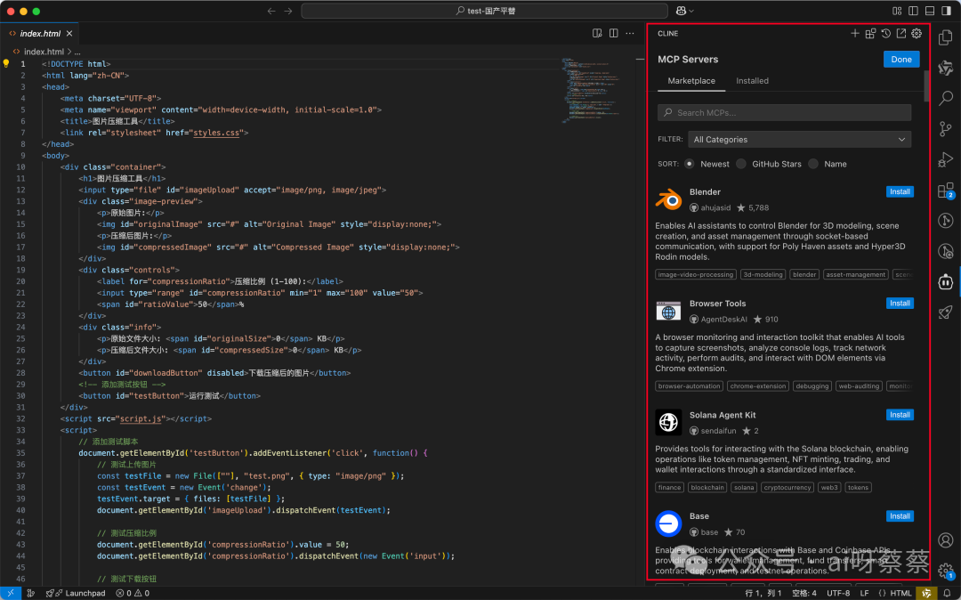Install the Base MCP server
The image size is (961, 600).
(900, 516)
